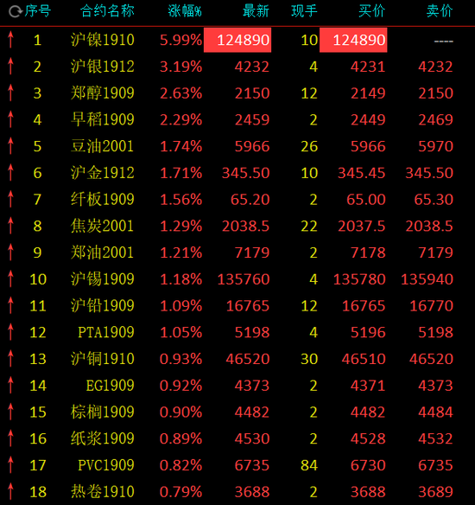Click the 4484 ask price for 棕榈1909
This screenshot has height=505, width=475.
[435, 412]
